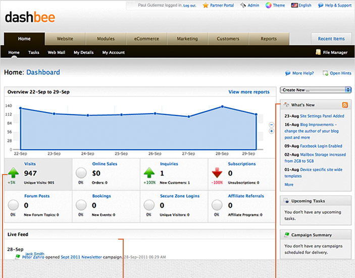Image resolution: width=355 pixels, height=278 pixels.
Task: Go to the Customers tab
Action: point(228,39)
